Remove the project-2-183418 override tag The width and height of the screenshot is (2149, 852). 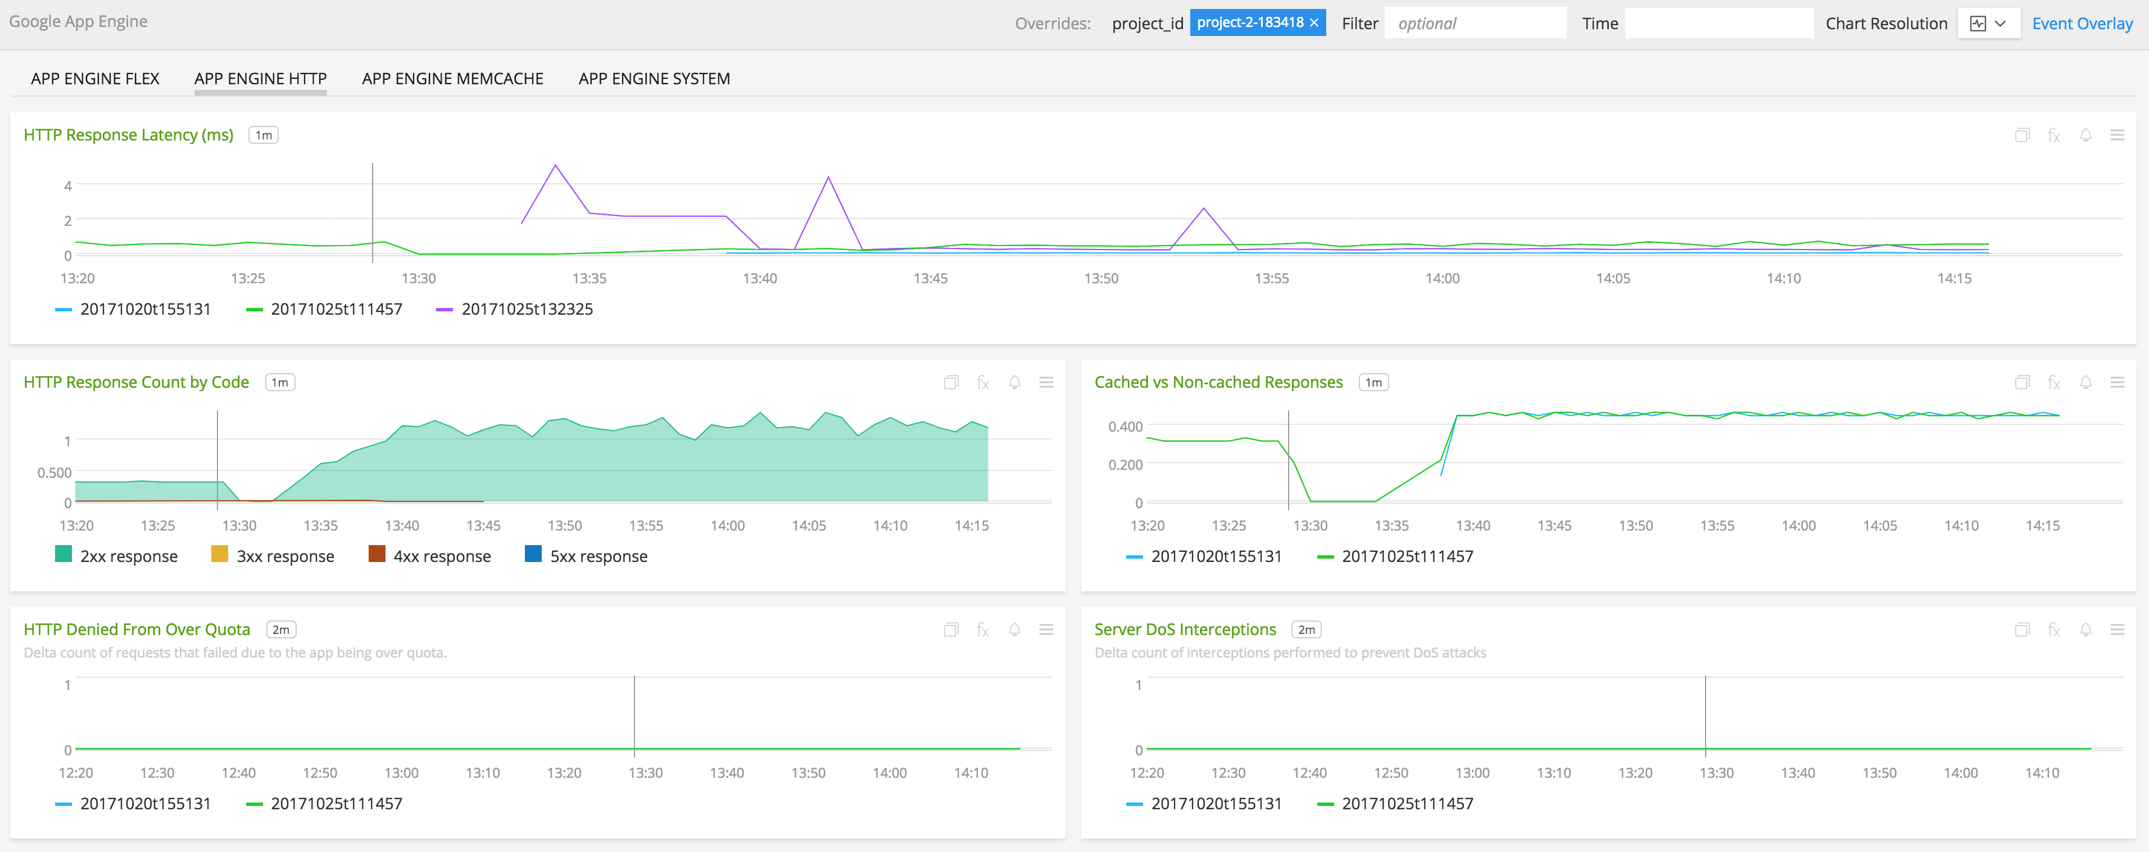tap(1314, 22)
